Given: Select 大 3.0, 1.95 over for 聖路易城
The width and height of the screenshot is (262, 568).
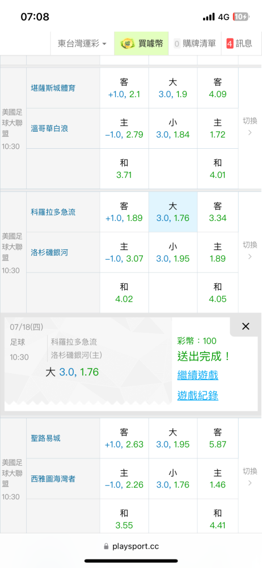Looking at the screenshot, I should click(x=173, y=438).
